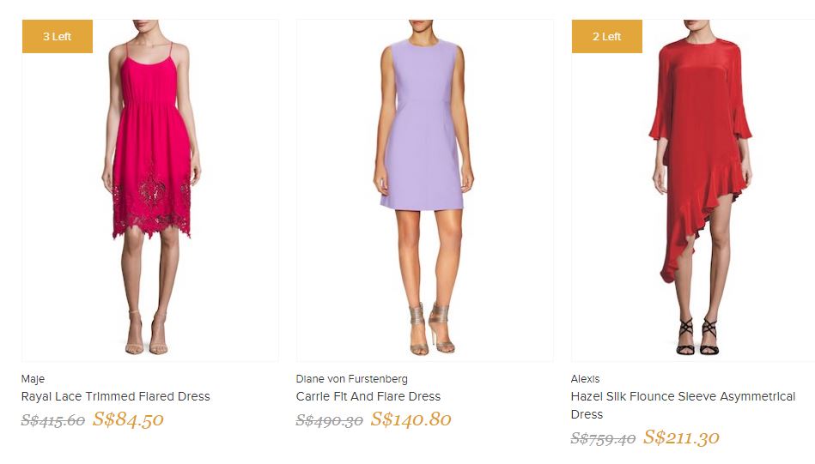Click the metallic heels in the lilac dress photo

click(430, 329)
